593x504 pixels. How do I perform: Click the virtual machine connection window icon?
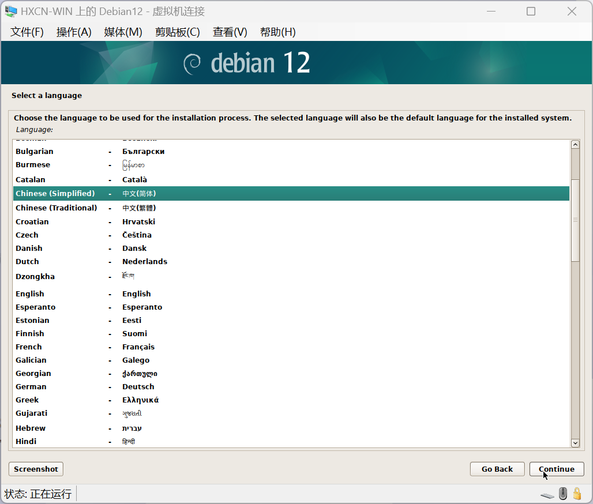(x=10, y=12)
